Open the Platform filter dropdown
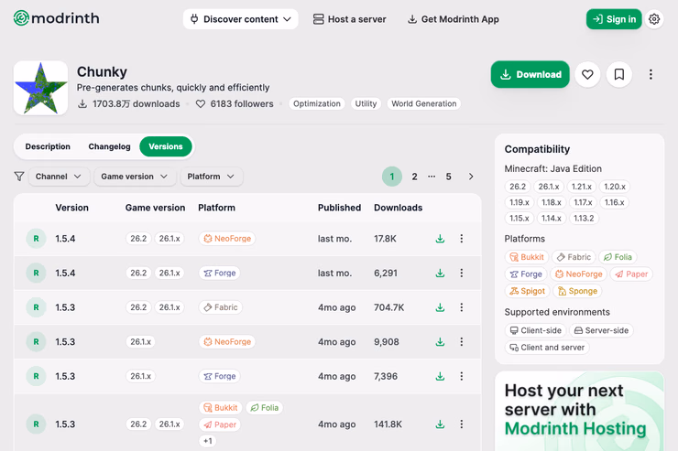 [211, 177]
